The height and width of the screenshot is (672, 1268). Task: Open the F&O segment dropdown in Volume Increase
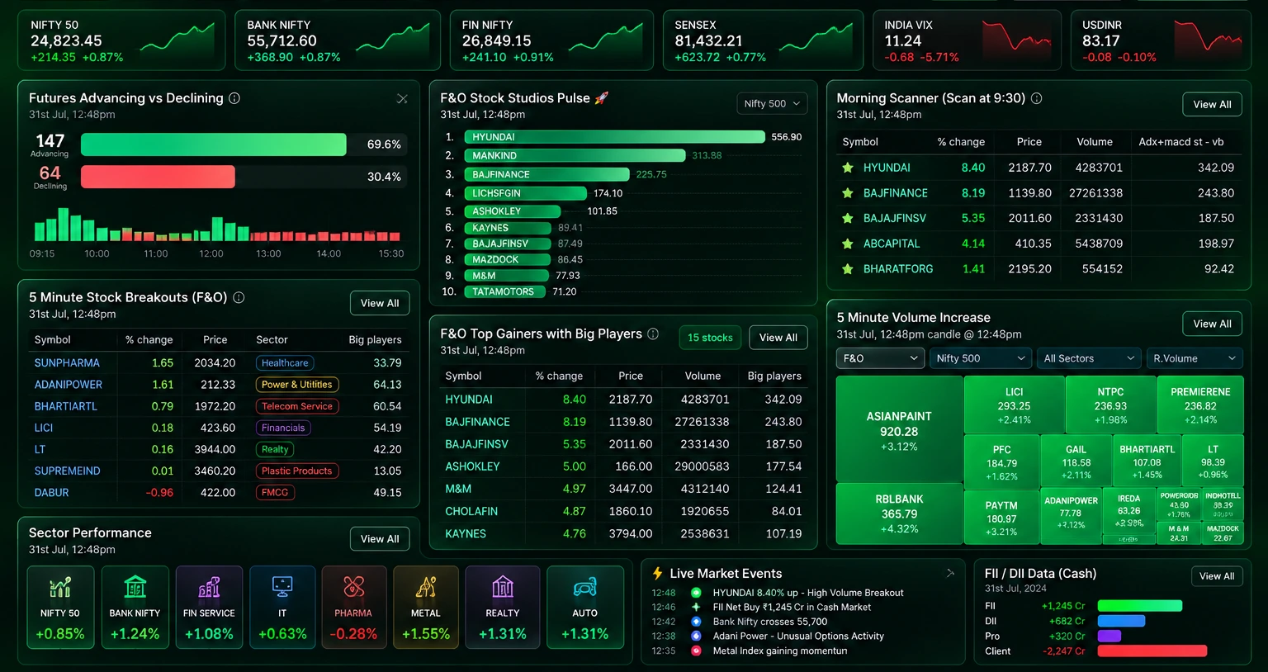tap(881, 358)
